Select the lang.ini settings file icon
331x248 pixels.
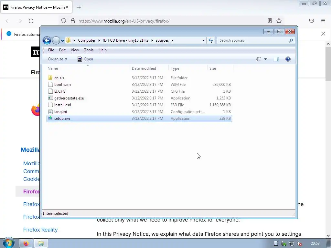50,111
